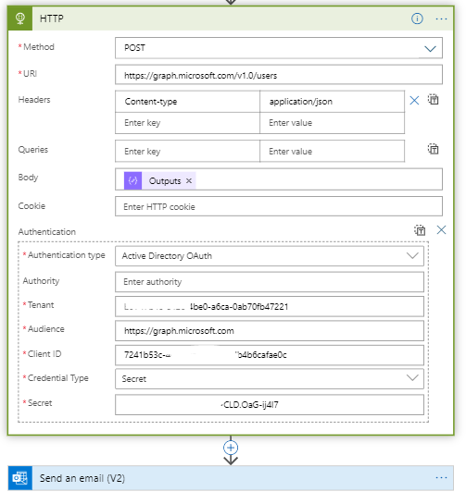
Task: Click the application/json header value field
Action: pos(332,102)
